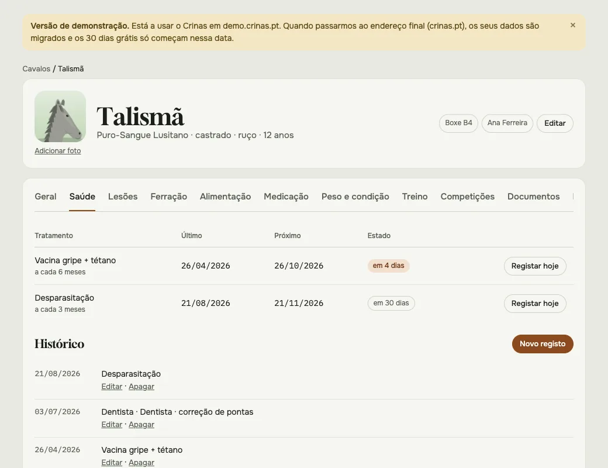
Task: Click the Talismã horse avatar image
Action: click(60, 116)
